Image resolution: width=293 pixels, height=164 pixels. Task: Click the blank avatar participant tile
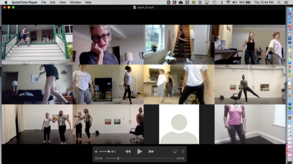(179, 124)
